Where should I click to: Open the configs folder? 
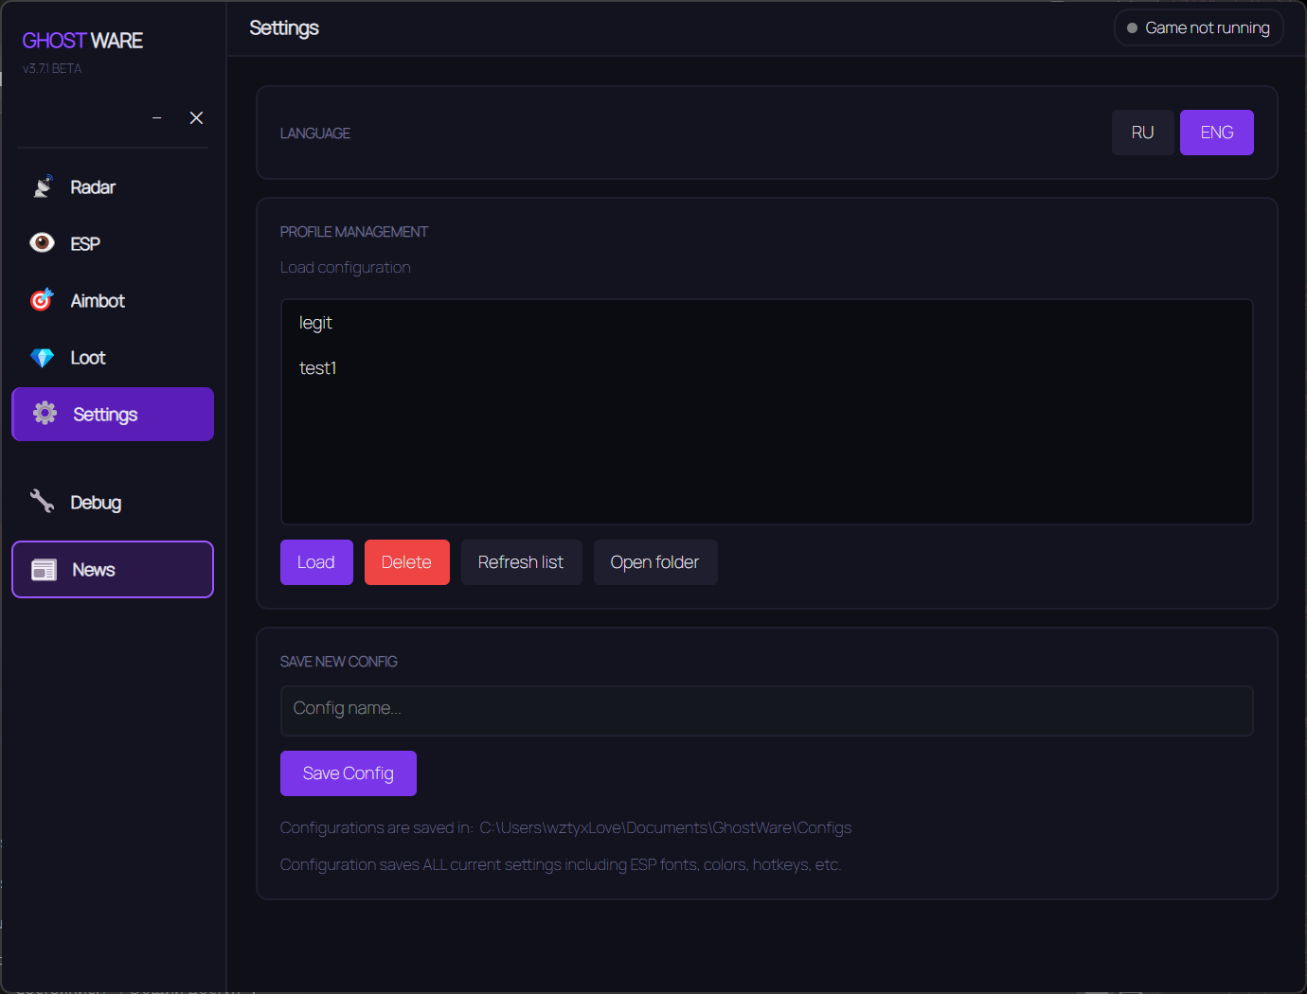point(655,562)
